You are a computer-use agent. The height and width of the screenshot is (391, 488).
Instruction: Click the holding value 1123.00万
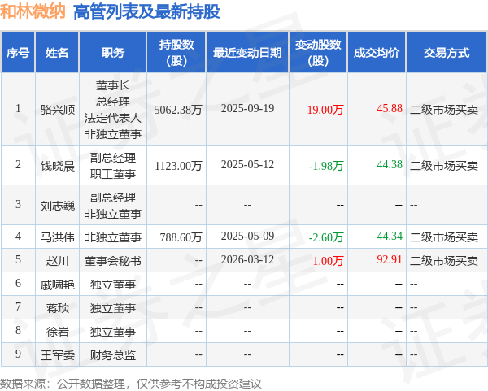pyautogui.click(x=178, y=166)
